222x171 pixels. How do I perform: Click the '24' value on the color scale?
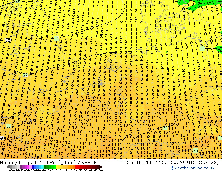coord(76,170)
